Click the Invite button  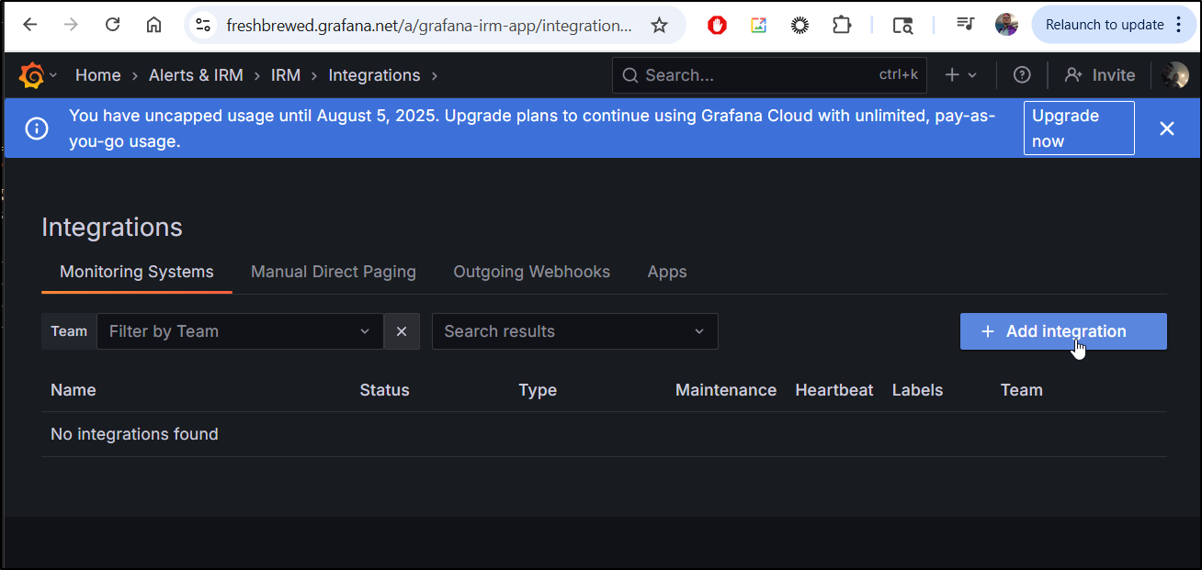click(1099, 75)
